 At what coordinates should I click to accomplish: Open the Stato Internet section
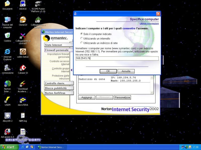point(59,45)
